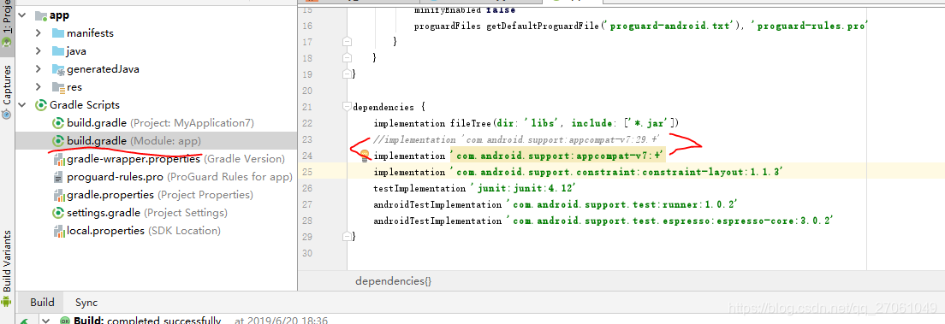Click local.properties file icon
Viewport: 945px width, 324px height.
[58, 231]
